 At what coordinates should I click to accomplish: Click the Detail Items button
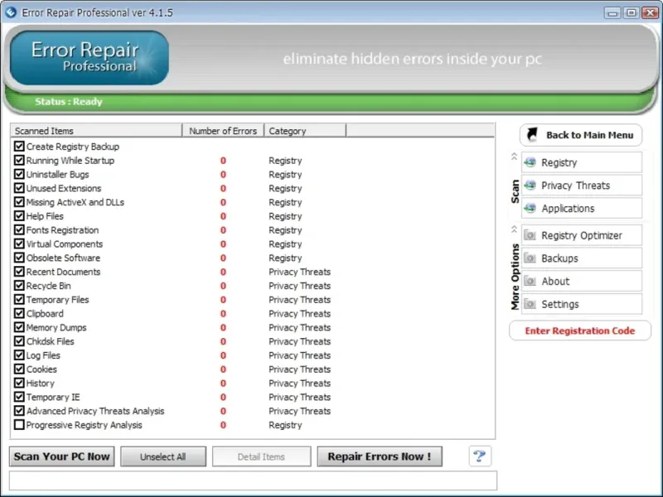coord(261,456)
